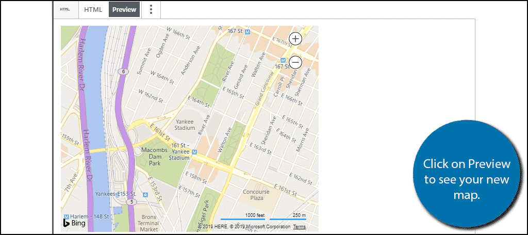Zoom out on the map with minus button
This screenshot has width=528, height=235.
(295, 62)
